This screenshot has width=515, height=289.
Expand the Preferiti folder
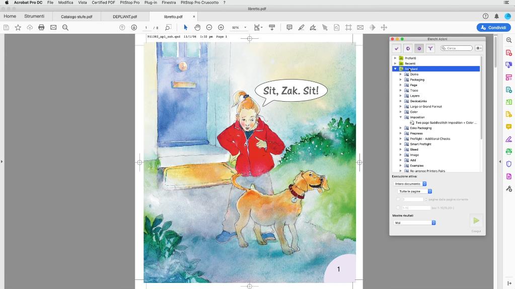coord(395,58)
